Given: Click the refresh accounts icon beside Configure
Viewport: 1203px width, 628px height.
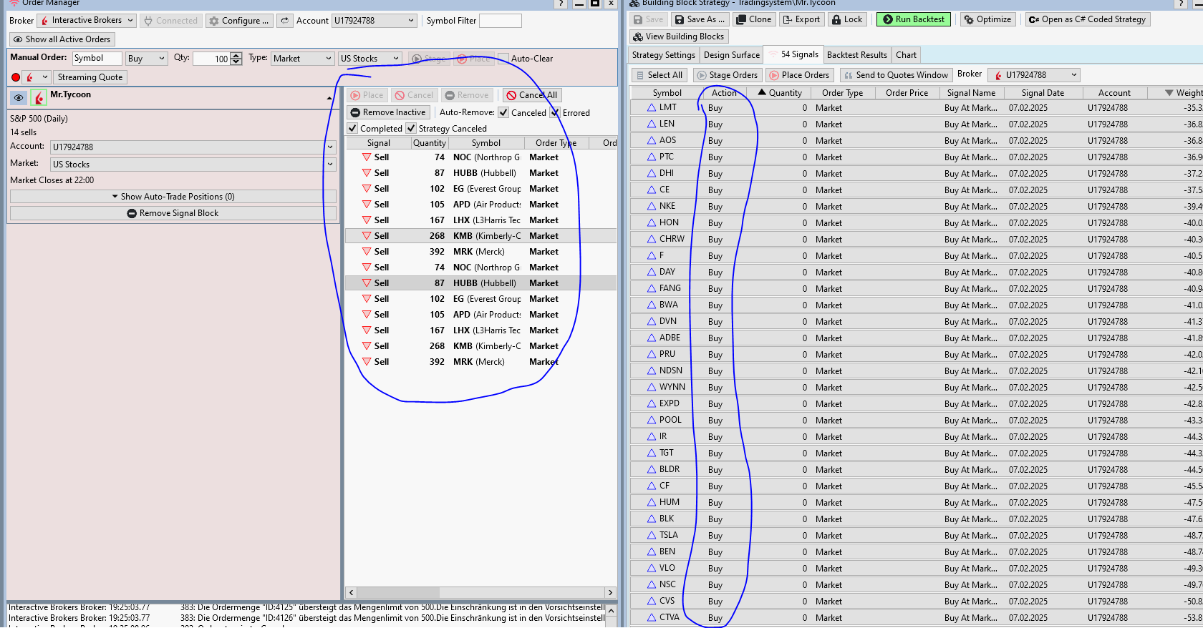Looking at the screenshot, I should pyautogui.click(x=285, y=21).
